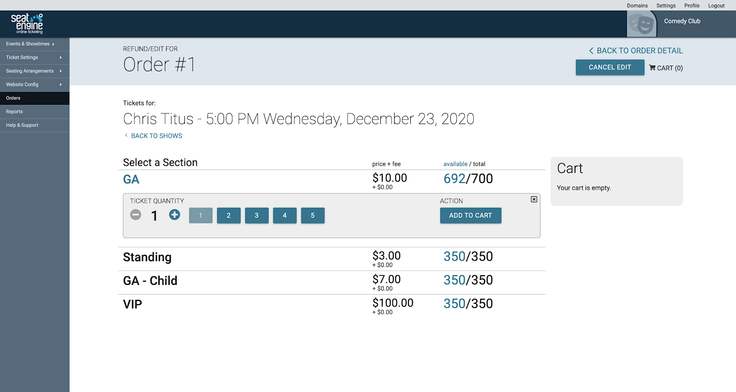Close the GA ticket quantity panel
Image resolution: width=736 pixels, height=392 pixels.
(x=534, y=199)
